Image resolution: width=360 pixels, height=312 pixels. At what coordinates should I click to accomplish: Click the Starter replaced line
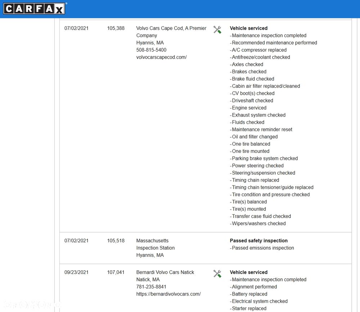click(x=248, y=308)
